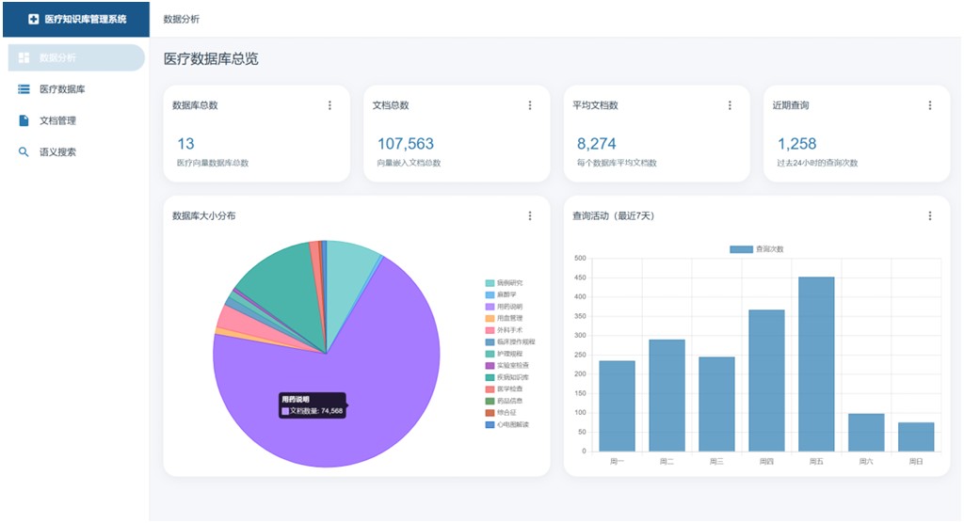
Task: Click the 8,274 average documents value
Action: coord(596,144)
